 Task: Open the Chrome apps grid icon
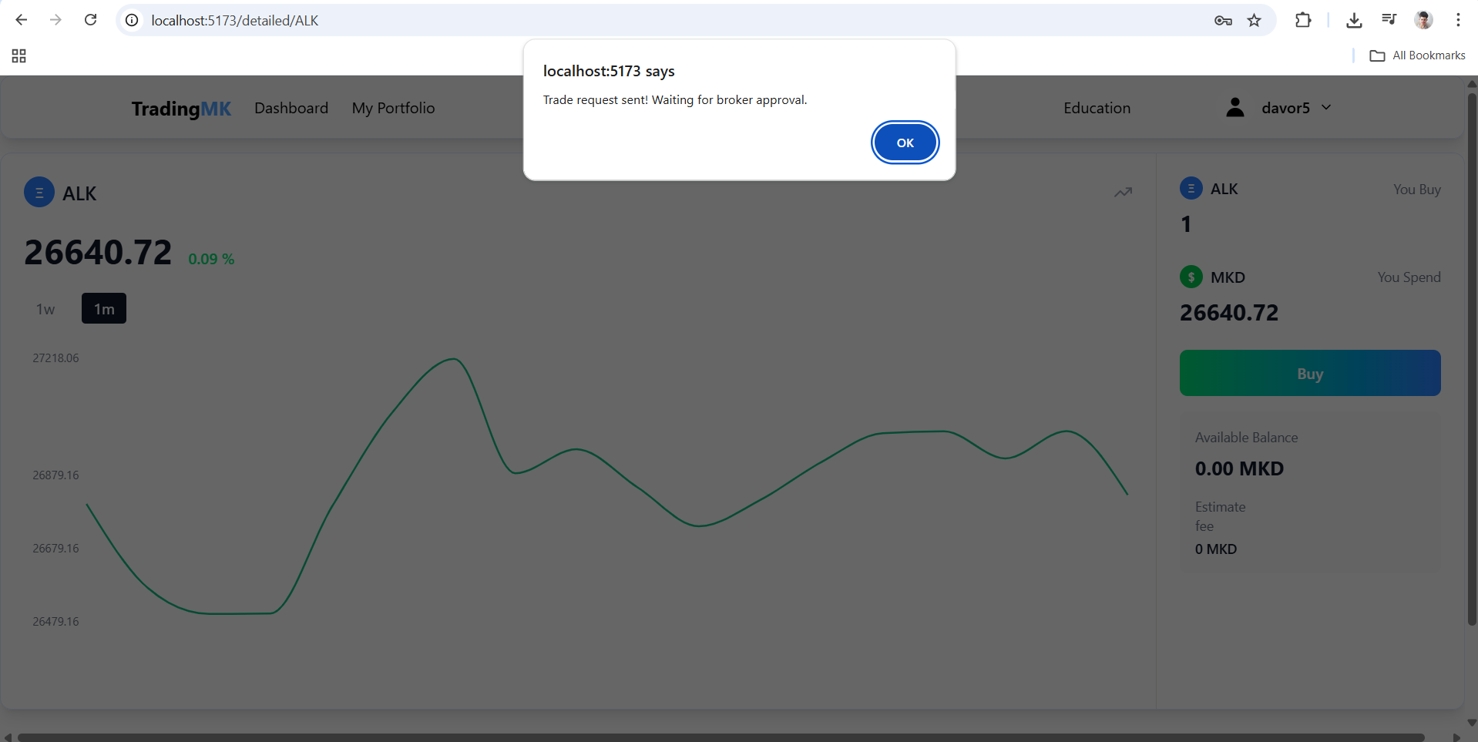[x=19, y=55]
